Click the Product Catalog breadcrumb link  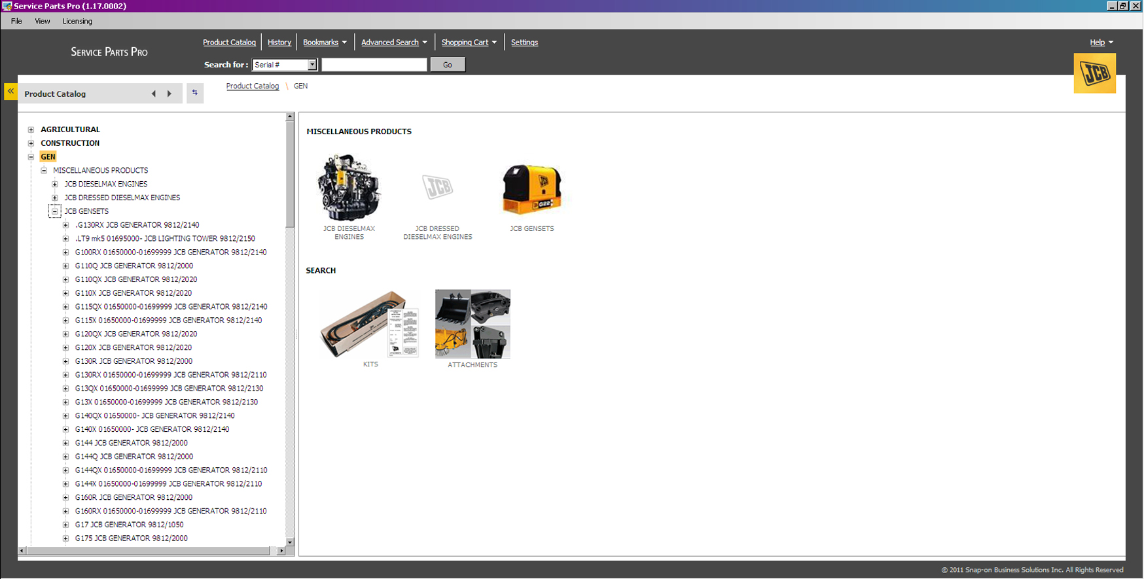[252, 86]
